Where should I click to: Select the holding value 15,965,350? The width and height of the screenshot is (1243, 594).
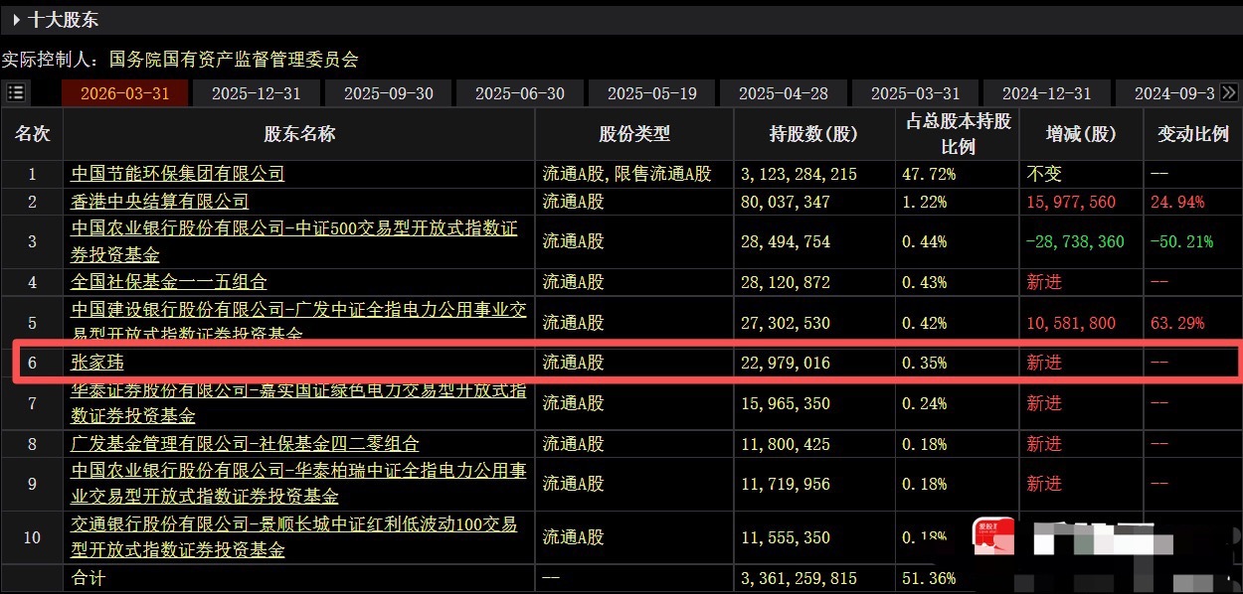point(786,403)
